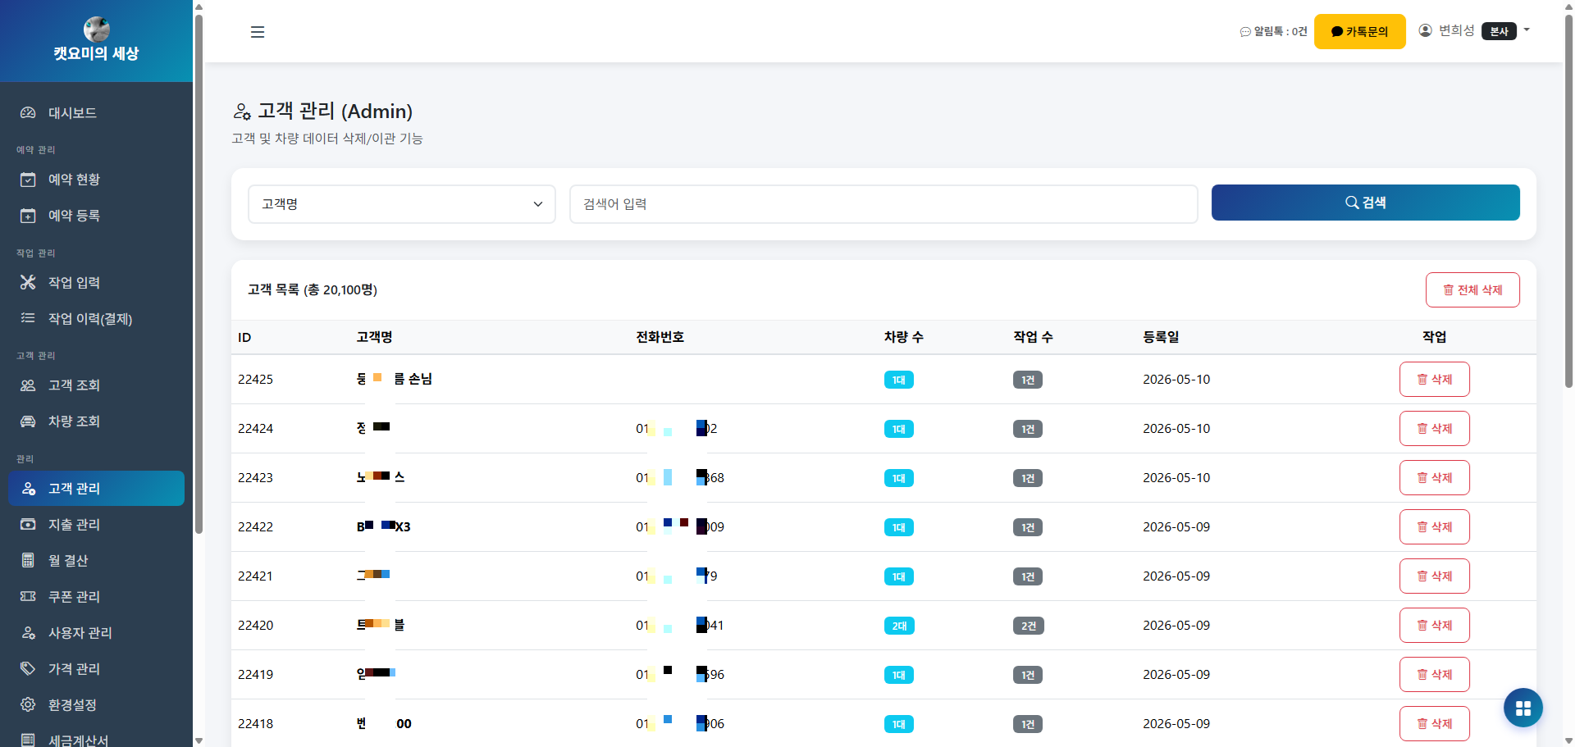Navigate to 고객 조회
This screenshot has width=1575, height=747.
96,385
